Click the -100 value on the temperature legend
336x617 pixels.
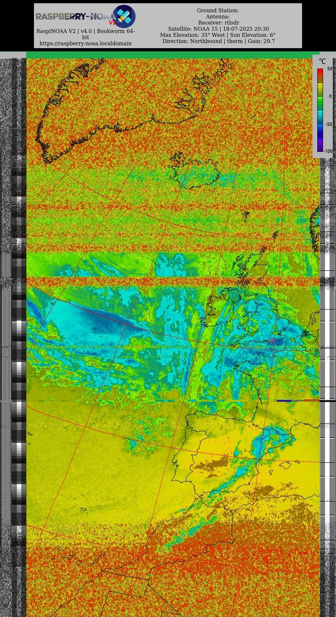(x=328, y=151)
